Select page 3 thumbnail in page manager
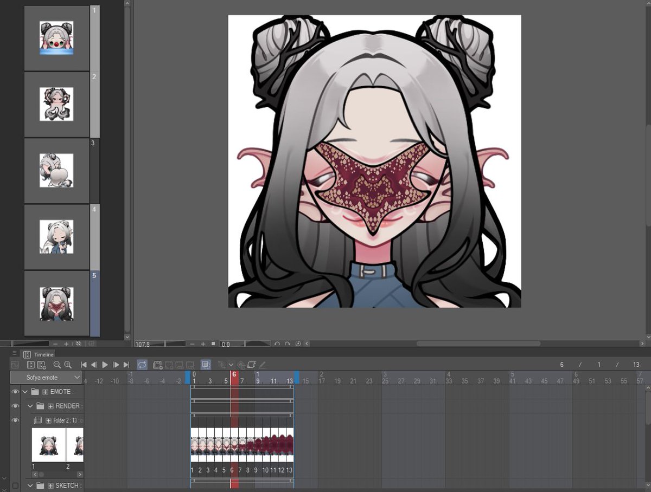The width and height of the screenshot is (651, 492). click(x=56, y=171)
